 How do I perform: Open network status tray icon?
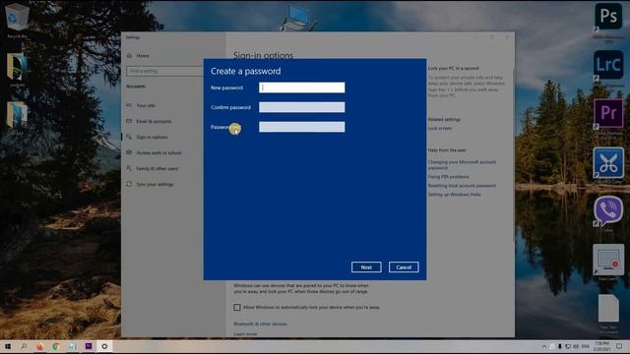(x=568, y=346)
